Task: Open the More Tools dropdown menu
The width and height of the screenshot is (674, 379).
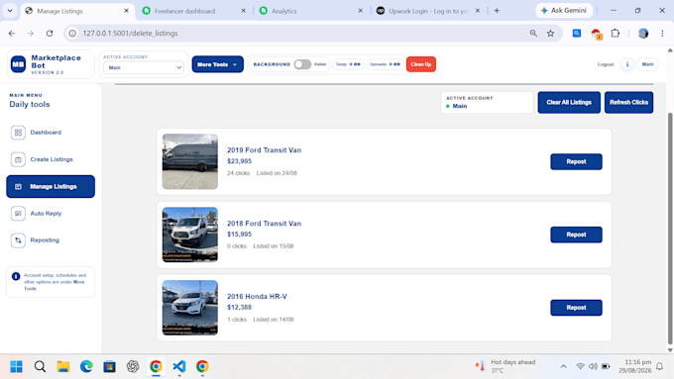Action: point(217,64)
